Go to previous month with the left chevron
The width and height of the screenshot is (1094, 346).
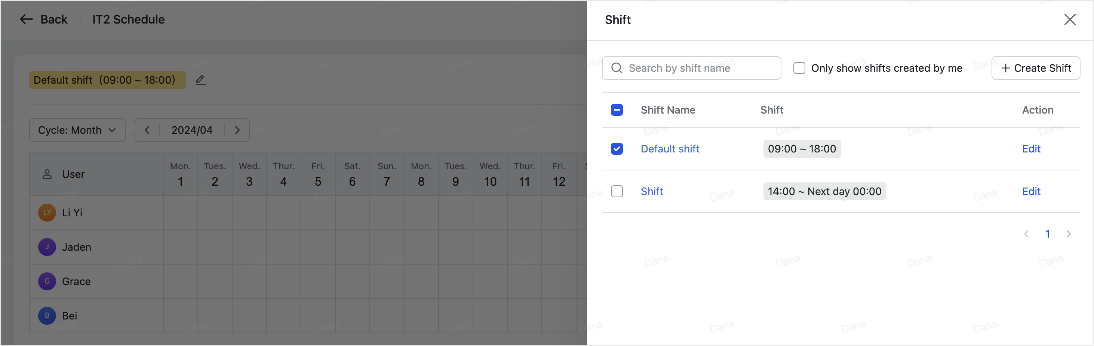(147, 130)
